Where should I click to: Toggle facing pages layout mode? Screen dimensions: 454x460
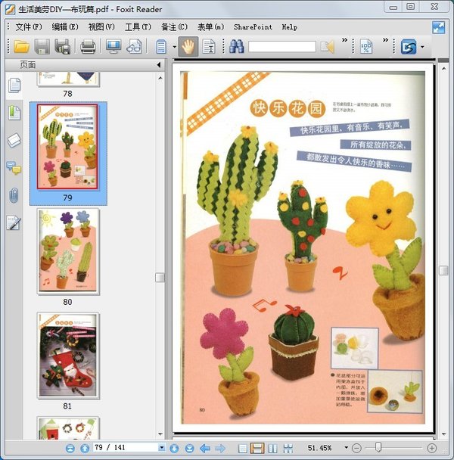pos(272,448)
